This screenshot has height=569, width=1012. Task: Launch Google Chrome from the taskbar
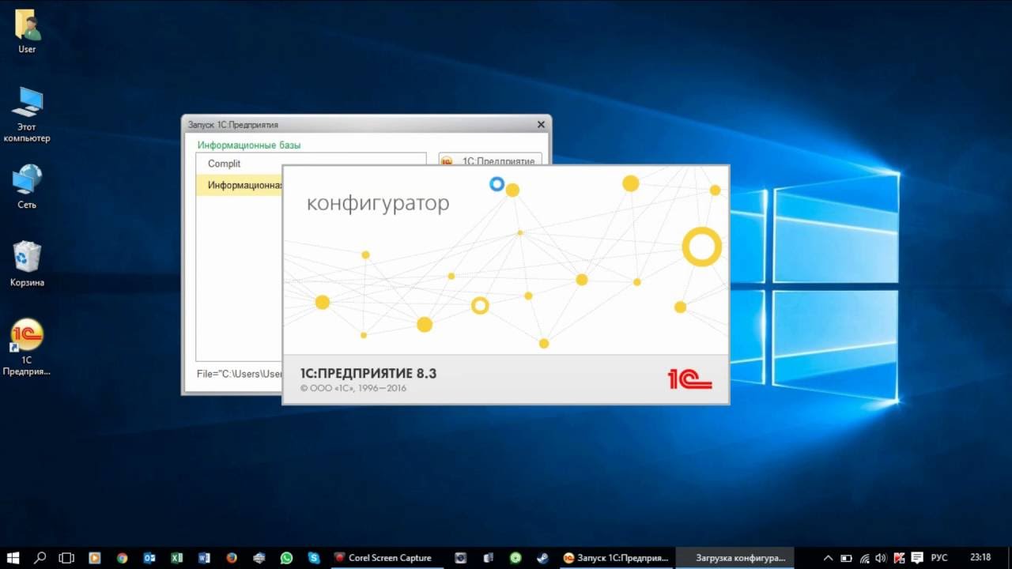point(122,558)
